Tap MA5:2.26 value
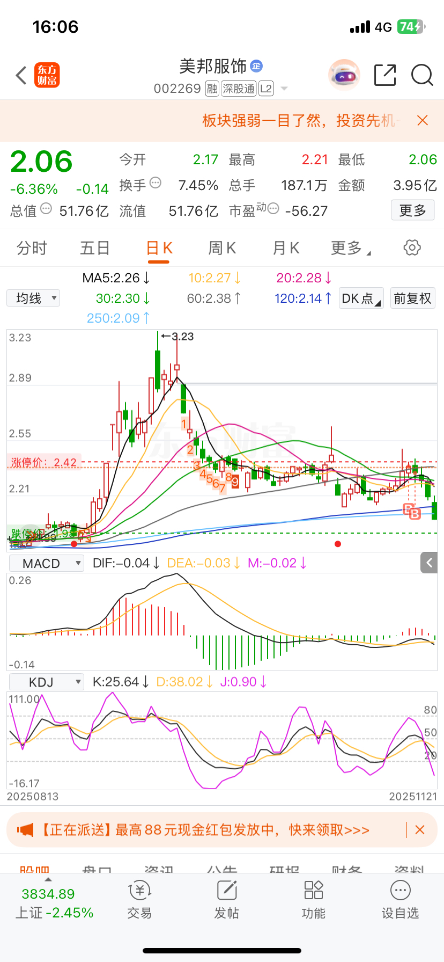Screen dimensions: 444x962 tap(116, 278)
